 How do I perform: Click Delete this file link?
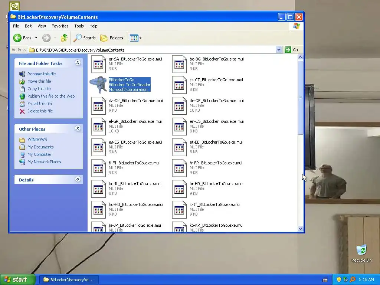40,111
